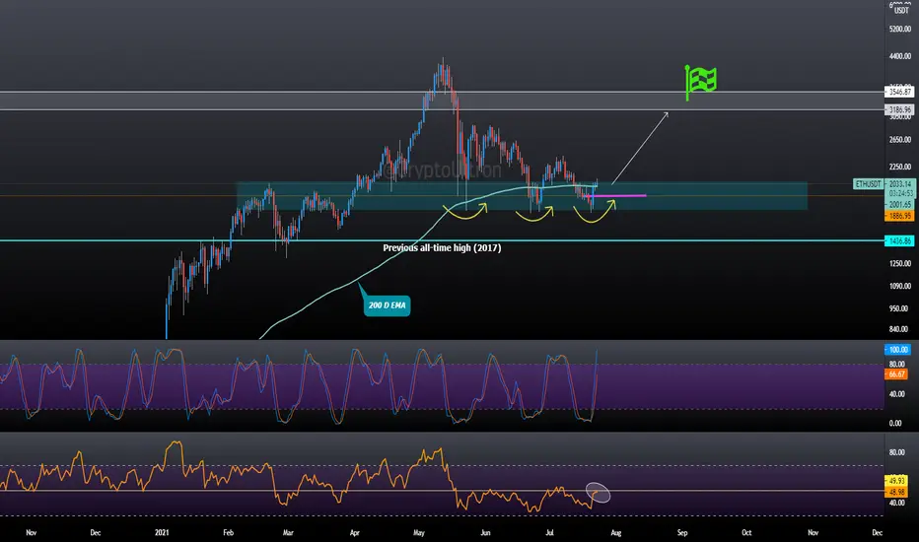Select the 3186.96 price level label
This screenshot has width=919, height=542.
click(899, 109)
